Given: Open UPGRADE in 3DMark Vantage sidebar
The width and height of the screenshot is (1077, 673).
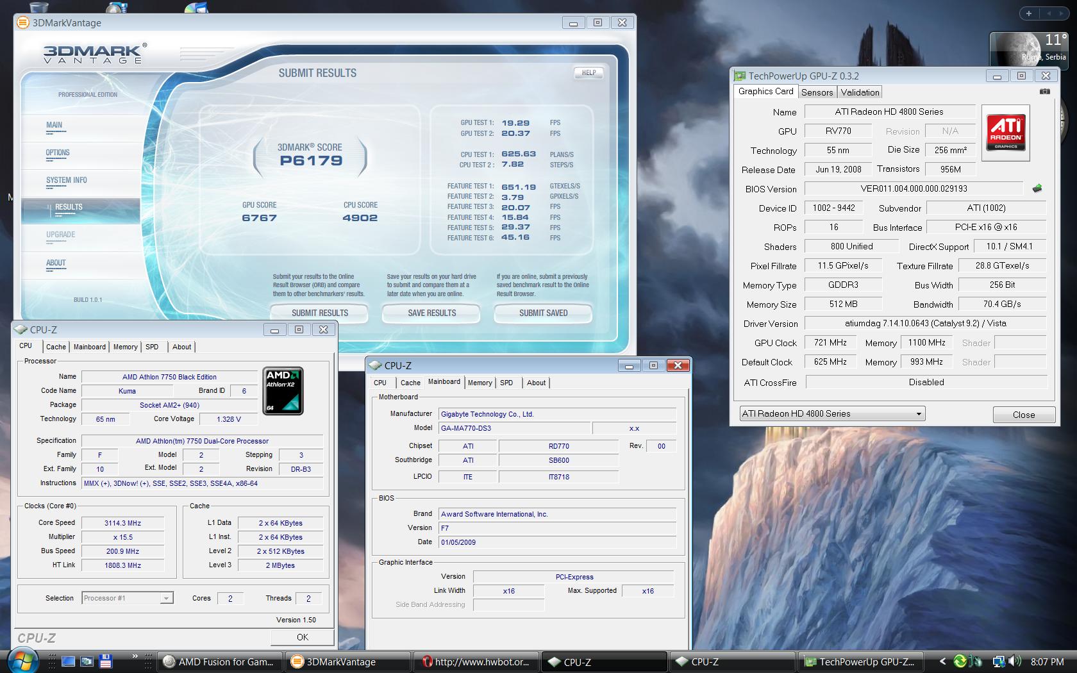Looking at the screenshot, I should click(61, 236).
